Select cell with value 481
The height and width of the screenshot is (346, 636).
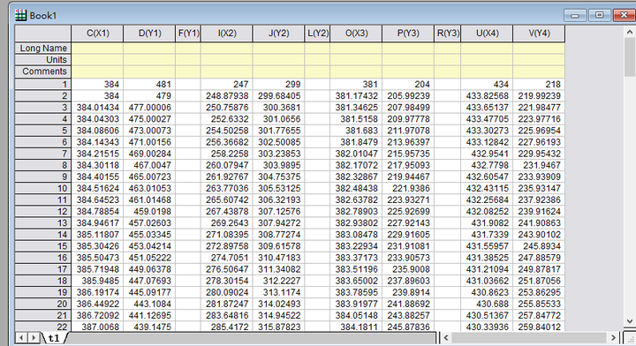(149, 84)
